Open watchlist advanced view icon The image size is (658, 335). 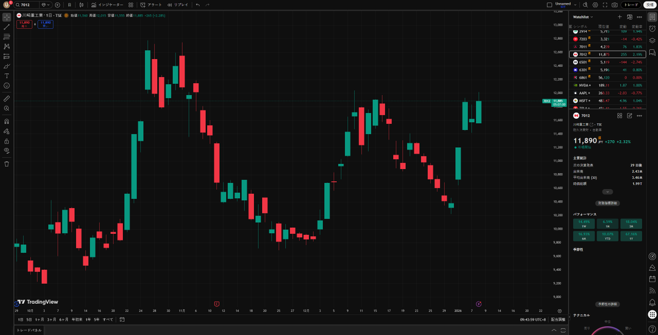629,17
